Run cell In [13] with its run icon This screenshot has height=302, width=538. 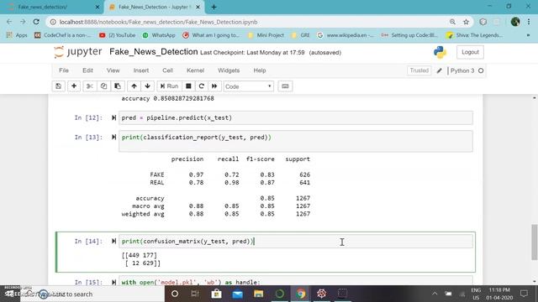tap(113, 138)
